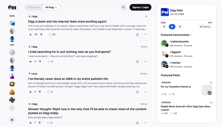The width and height of the screenshot is (222, 127).
Task: Open the All Digg dropdown
Action: (x=51, y=7)
